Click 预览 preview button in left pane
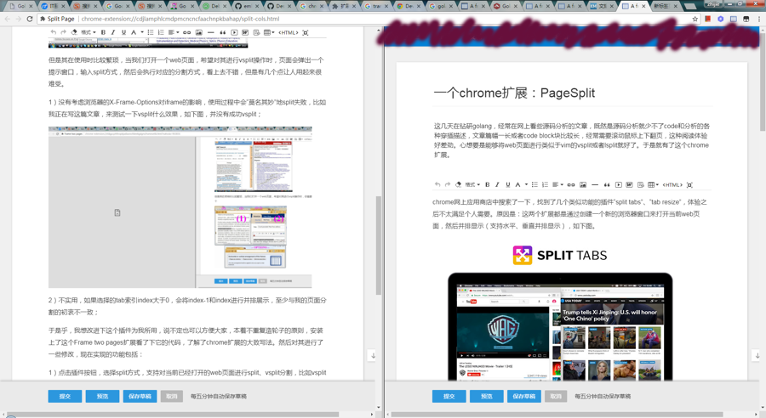The height and width of the screenshot is (418, 766). (x=102, y=396)
